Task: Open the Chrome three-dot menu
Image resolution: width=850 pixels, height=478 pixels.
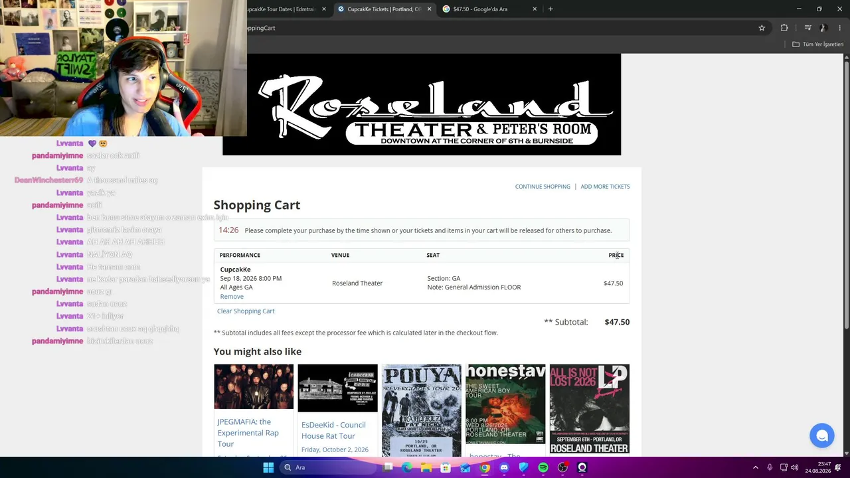Action: (x=839, y=28)
